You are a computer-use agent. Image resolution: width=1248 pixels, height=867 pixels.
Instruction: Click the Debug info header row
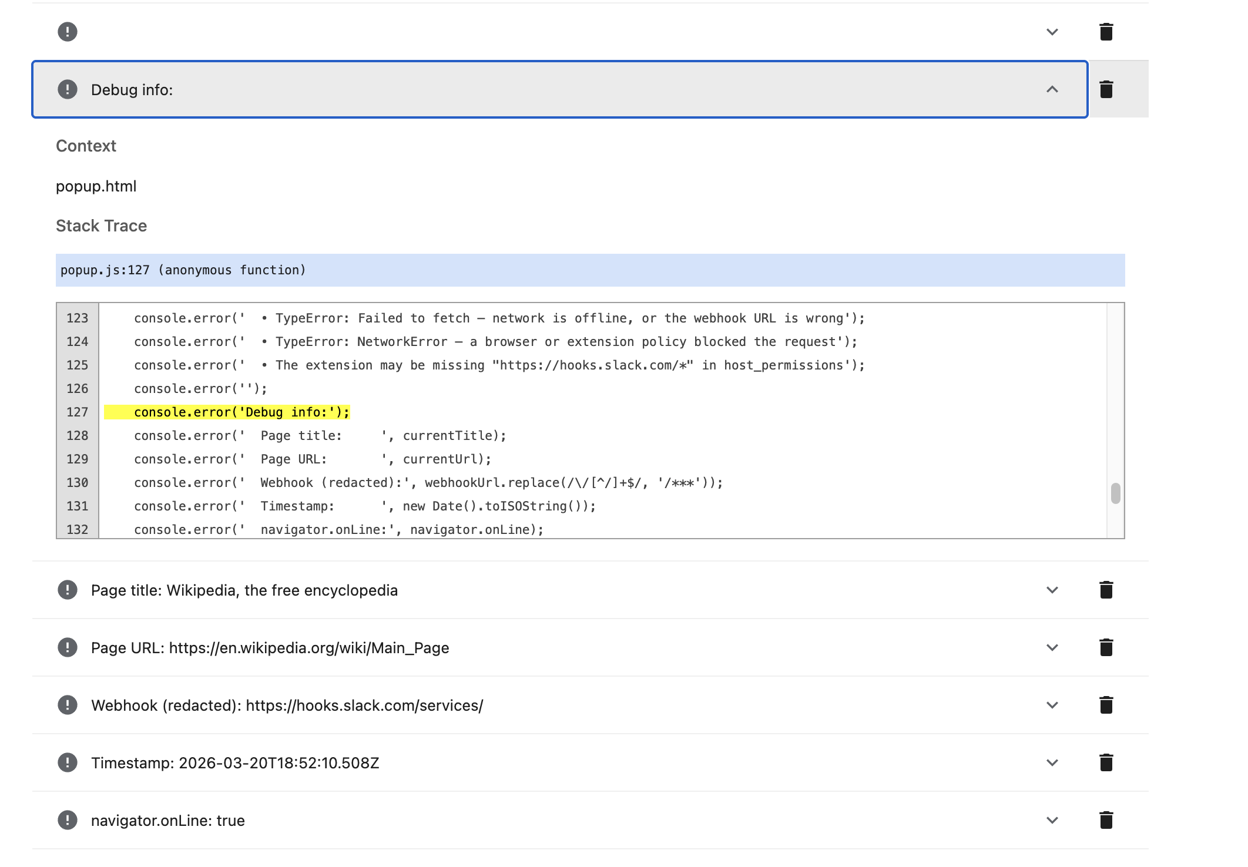[x=529, y=89]
